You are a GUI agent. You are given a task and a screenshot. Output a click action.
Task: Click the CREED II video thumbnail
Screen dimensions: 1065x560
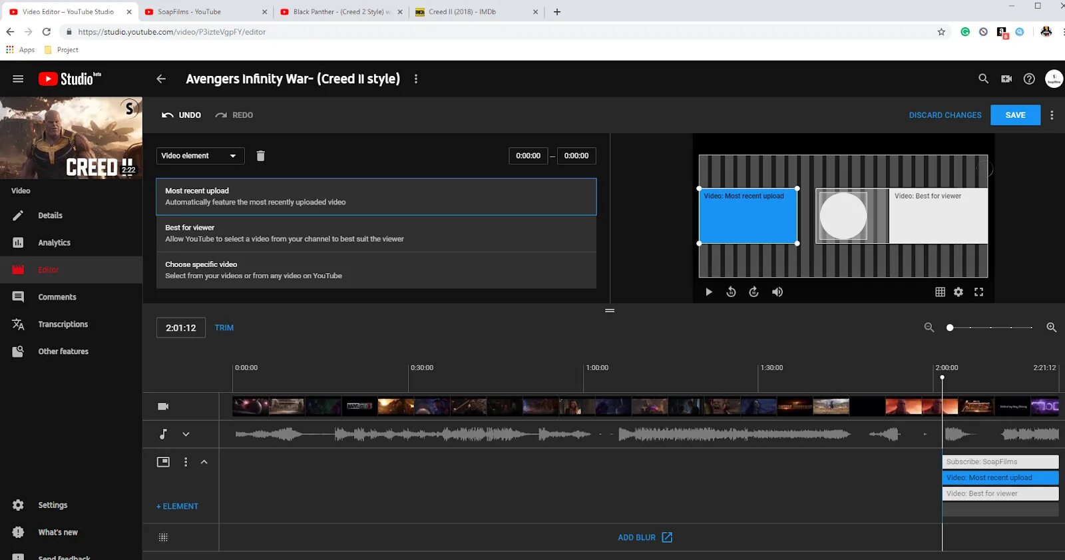(x=71, y=138)
